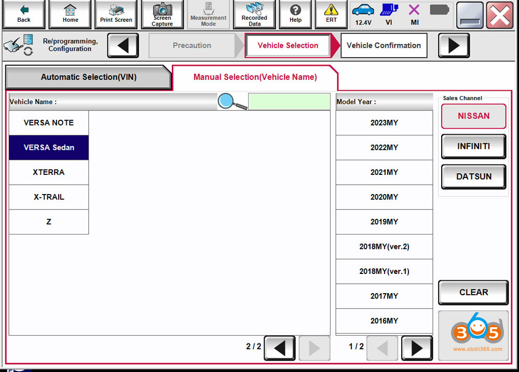The height and width of the screenshot is (372, 519).
Task: Switch to Automatic Selection(VIN) tab
Action: 88,77
